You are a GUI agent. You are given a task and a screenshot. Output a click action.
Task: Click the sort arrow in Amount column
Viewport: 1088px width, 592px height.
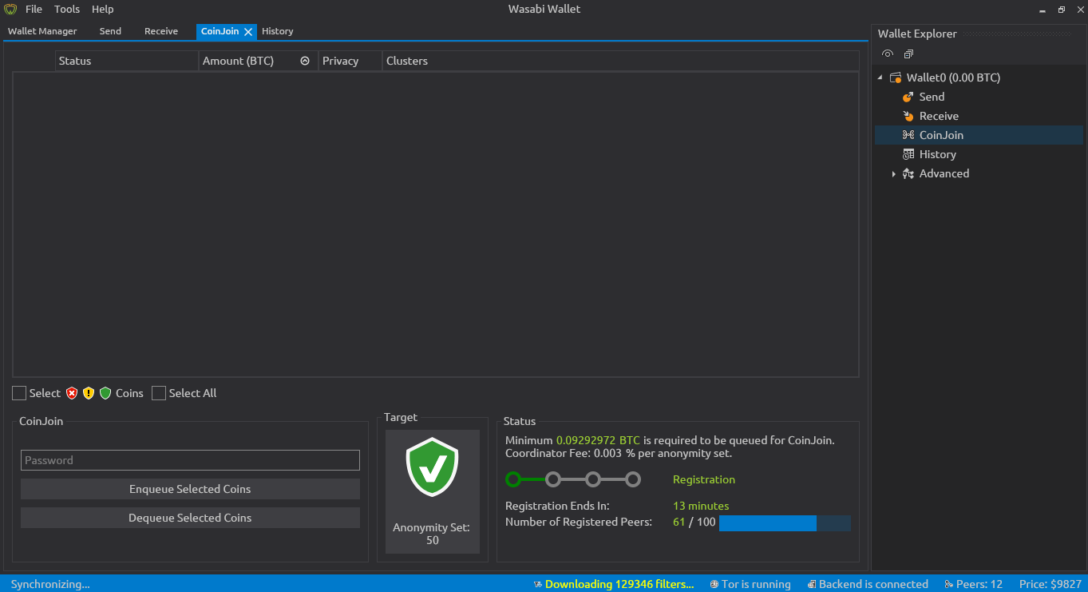click(x=305, y=61)
